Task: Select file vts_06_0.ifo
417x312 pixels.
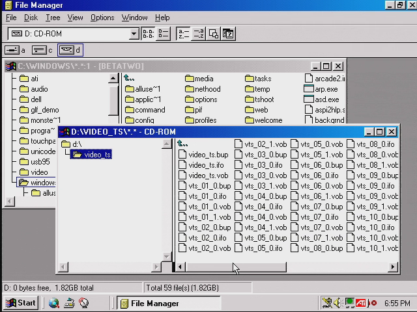Action: point(315,175)
